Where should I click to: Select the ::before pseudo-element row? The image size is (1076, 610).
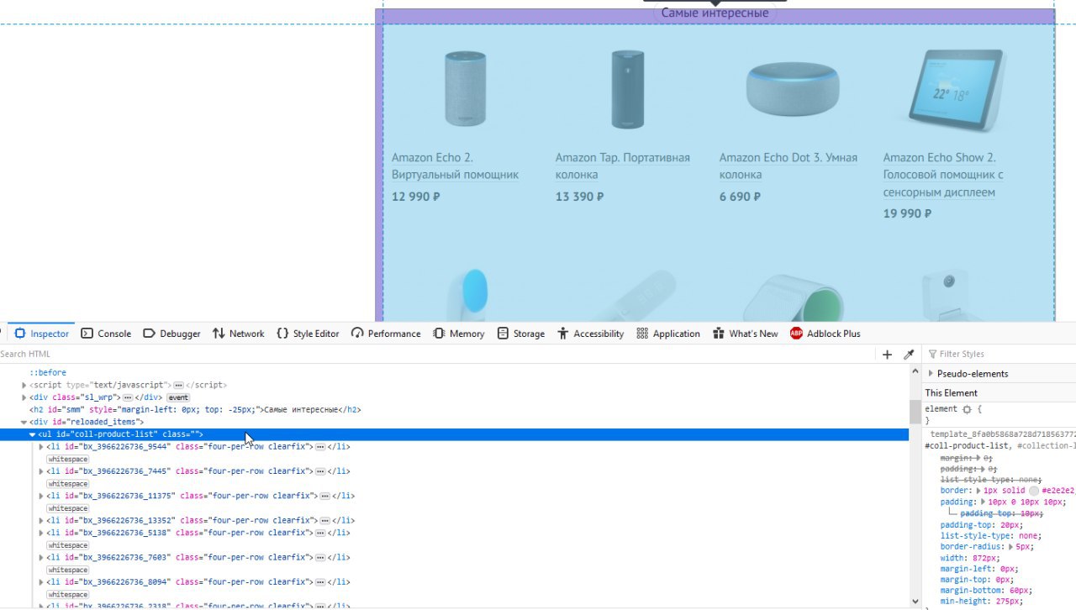[48, 373]
